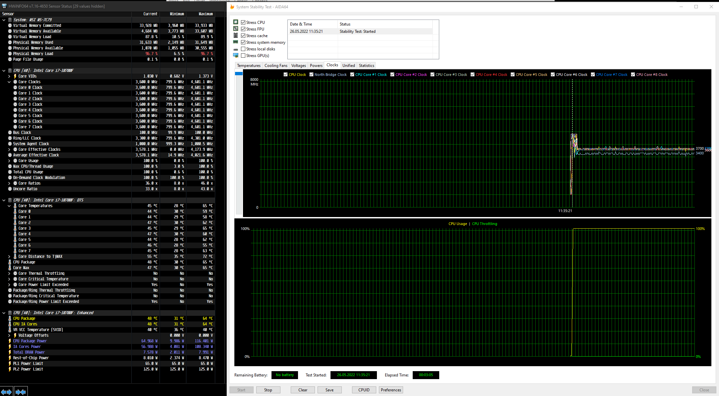719x396 pixels.
Task: Click the monitor icon beside Stress GPU(s)
Action: click(236, 55)
